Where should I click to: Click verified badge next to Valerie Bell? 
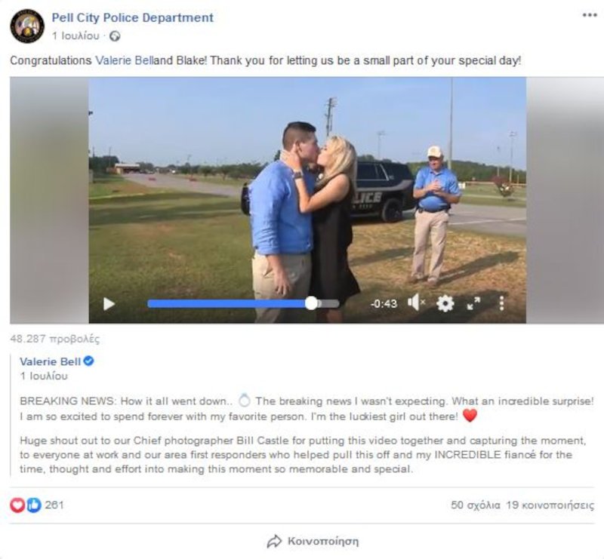tap(88, 361)
